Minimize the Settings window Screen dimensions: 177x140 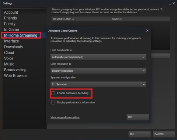[170, 4]
